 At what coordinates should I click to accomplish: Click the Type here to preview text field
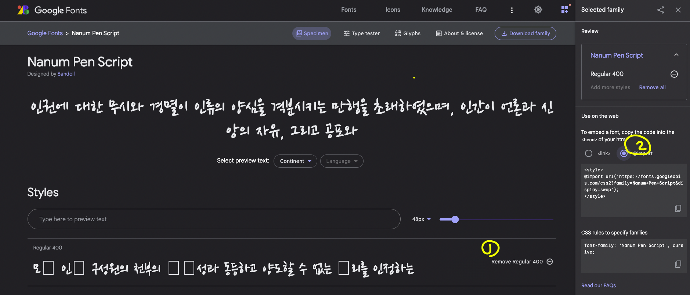[x=214, y=219]
